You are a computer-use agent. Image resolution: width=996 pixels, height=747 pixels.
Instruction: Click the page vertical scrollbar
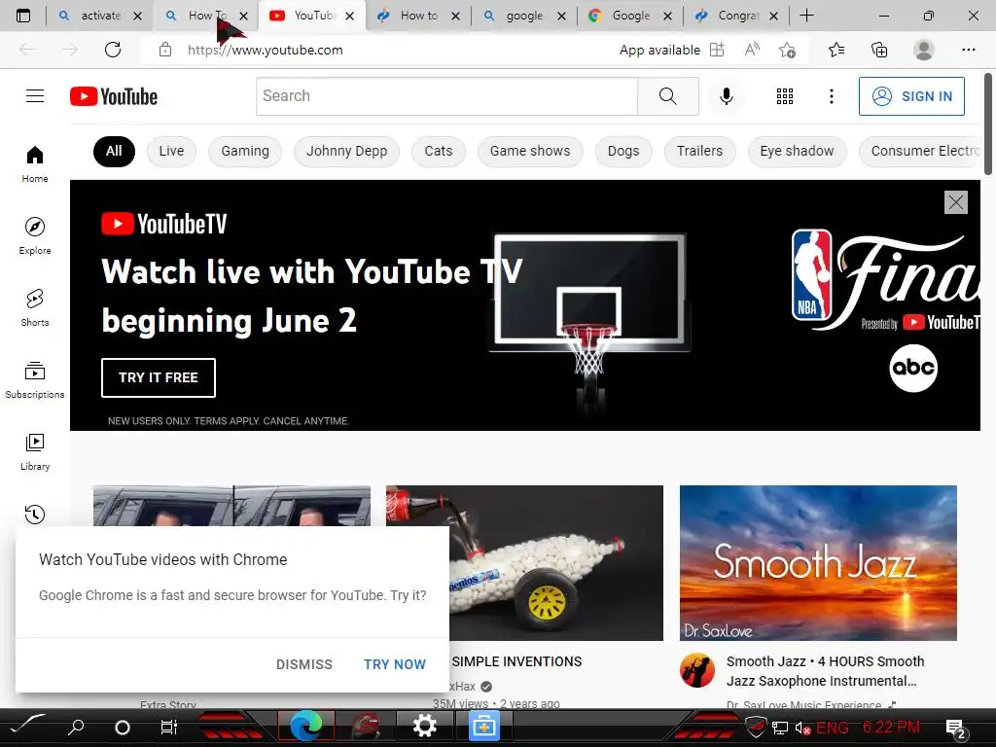988,124
